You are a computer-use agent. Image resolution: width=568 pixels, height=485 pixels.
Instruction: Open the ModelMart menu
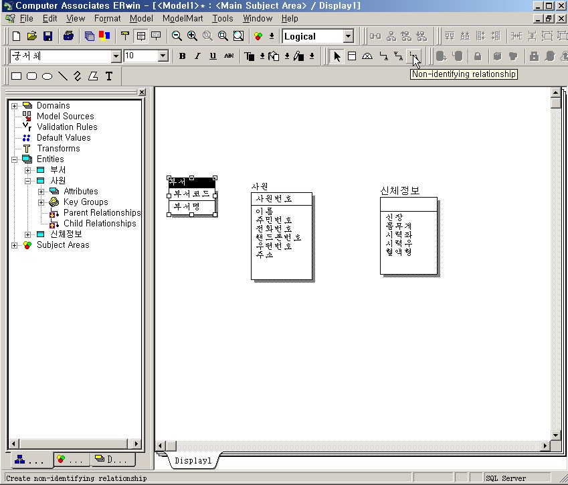[x=183, y=19]
